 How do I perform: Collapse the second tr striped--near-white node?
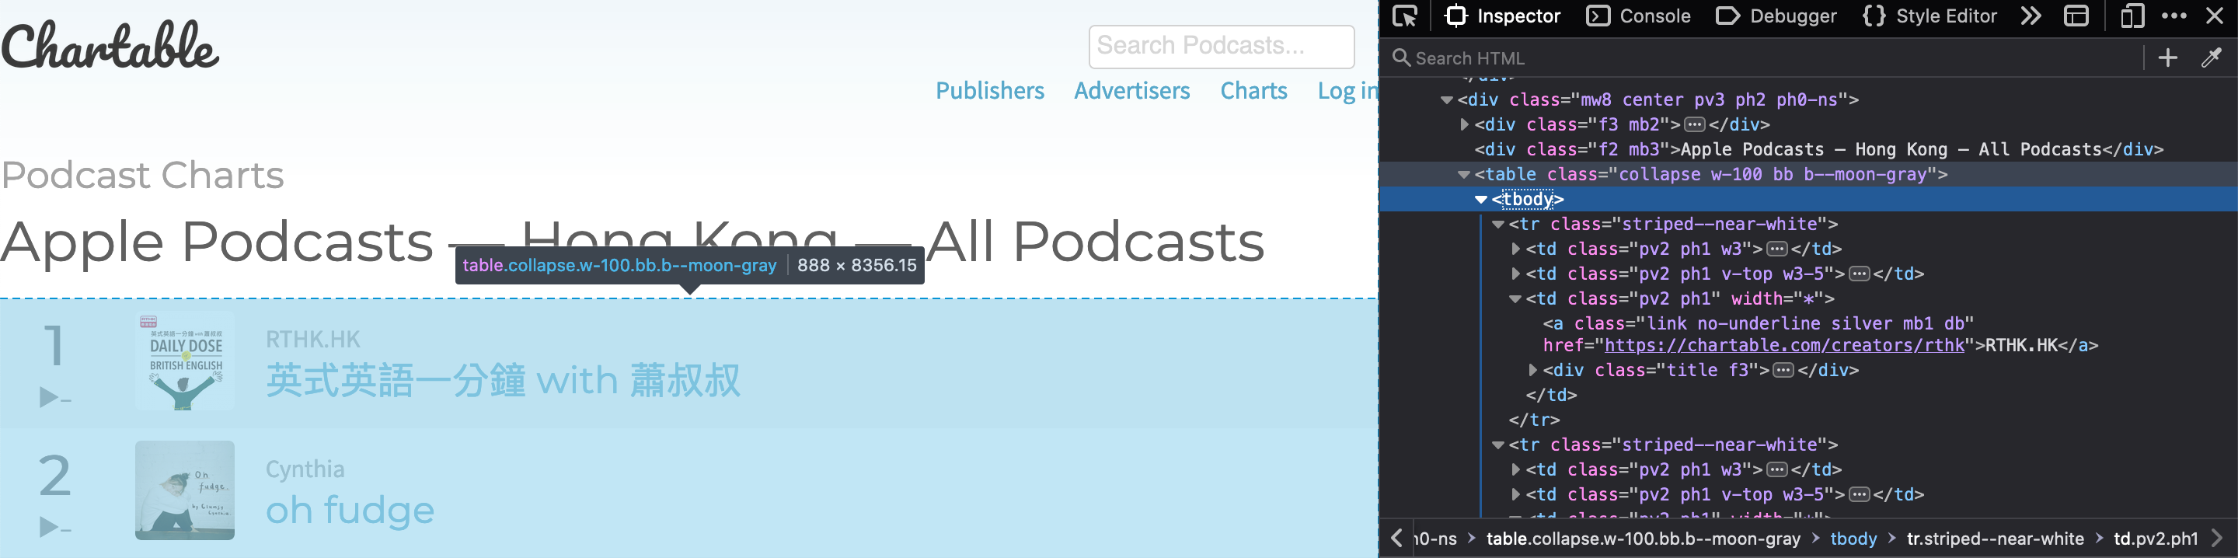(x=1497, y=446)
